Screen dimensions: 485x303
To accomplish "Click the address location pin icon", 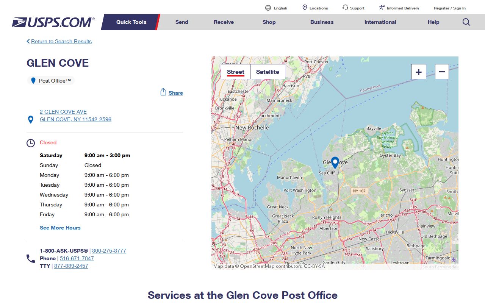I will [31, 120].
